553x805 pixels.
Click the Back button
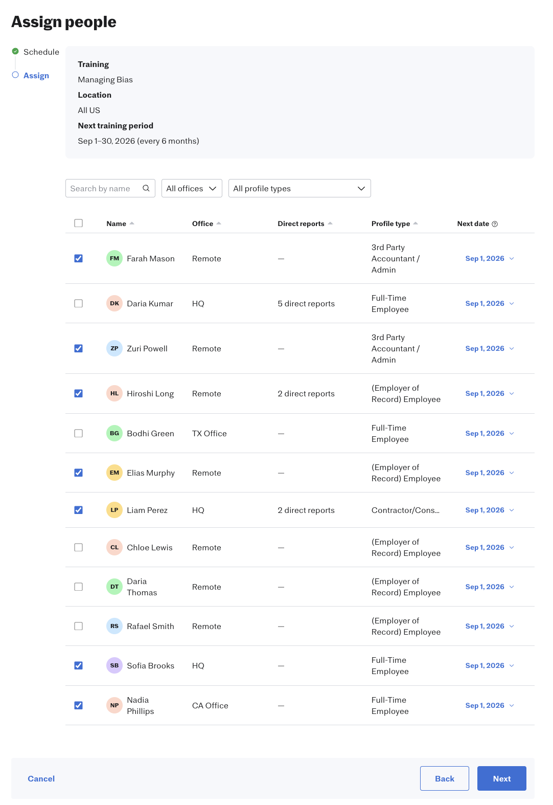click(445, 778)
